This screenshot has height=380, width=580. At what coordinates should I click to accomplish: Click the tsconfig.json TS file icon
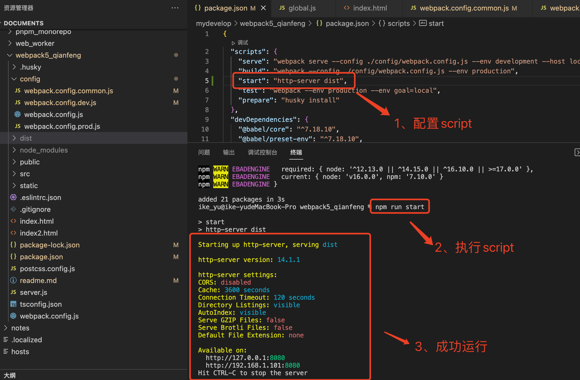click(13, 304)
